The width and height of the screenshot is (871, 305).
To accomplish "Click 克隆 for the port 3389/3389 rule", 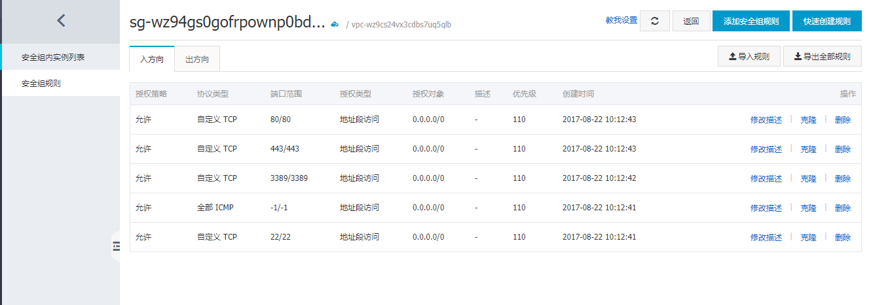I will tap(809, 179).
